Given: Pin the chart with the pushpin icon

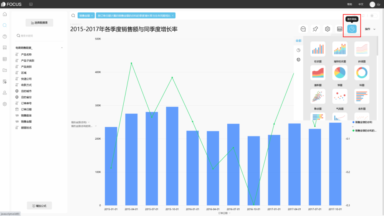Looking at the screenshot, I should pos(315,29).
